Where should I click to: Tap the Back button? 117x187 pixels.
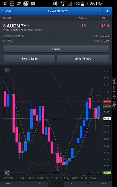tap(7, 11)
